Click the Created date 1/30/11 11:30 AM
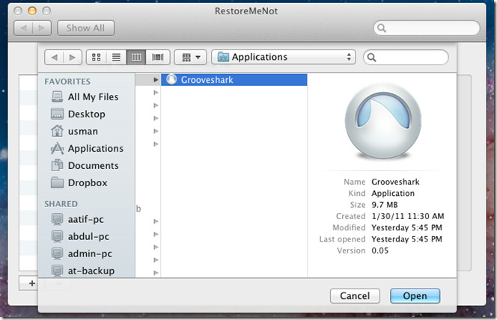Screen dimensions: 497x320 coord(408,216)
